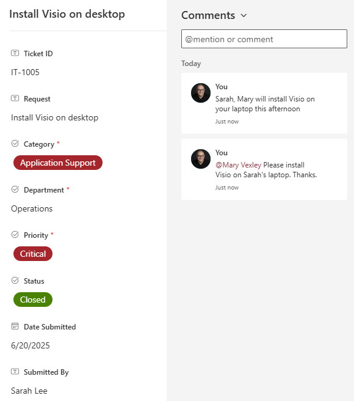
Task: Edit the 6/20/2025 submitted date value
Action: coord(31,345)
